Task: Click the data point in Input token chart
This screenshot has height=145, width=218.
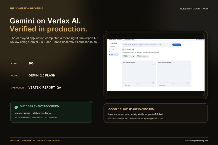Action: [138, 80]
